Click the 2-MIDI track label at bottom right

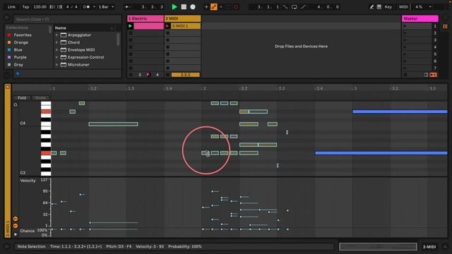tap(429, 247)
